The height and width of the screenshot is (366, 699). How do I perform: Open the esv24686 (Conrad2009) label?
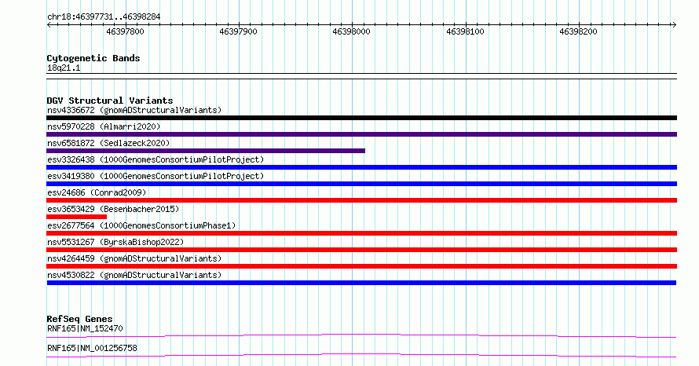[x=97, y=192]
